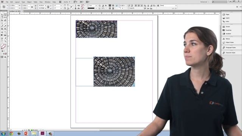Screen dimensions: 242x136
Task: Open the Type menu
Action: [23, 2]
